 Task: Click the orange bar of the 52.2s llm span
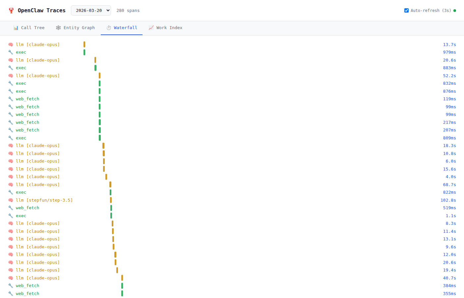99,76
